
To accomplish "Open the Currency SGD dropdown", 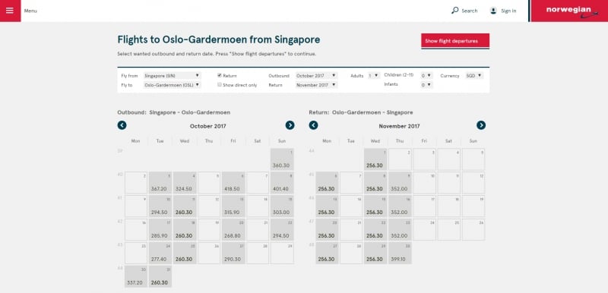I will [473, 75].
